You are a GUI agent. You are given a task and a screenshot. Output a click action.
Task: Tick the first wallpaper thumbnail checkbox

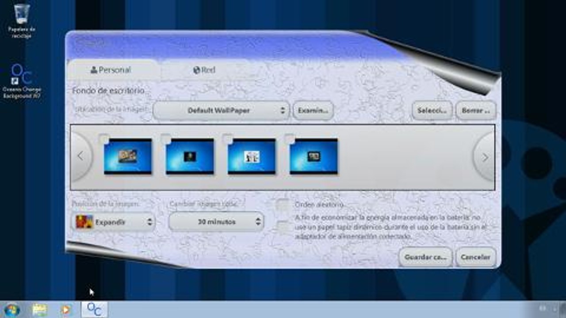point(104,139)
